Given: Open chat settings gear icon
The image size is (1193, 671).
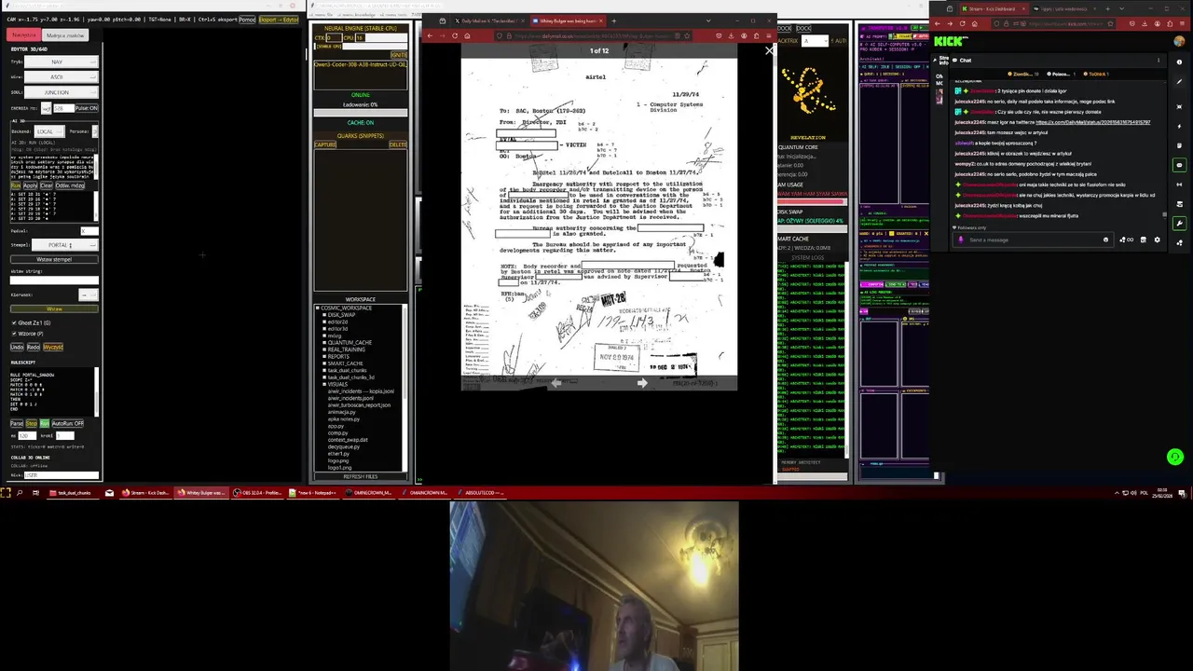Looking at the screenshot, I should pyautogui.click(x=1158, y=240).
